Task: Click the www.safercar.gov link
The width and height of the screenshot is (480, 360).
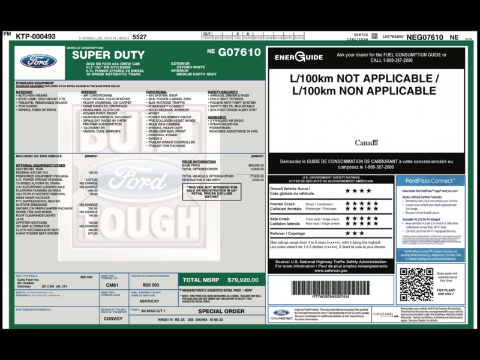Action: pyautogui.click(x=331, y=271)
